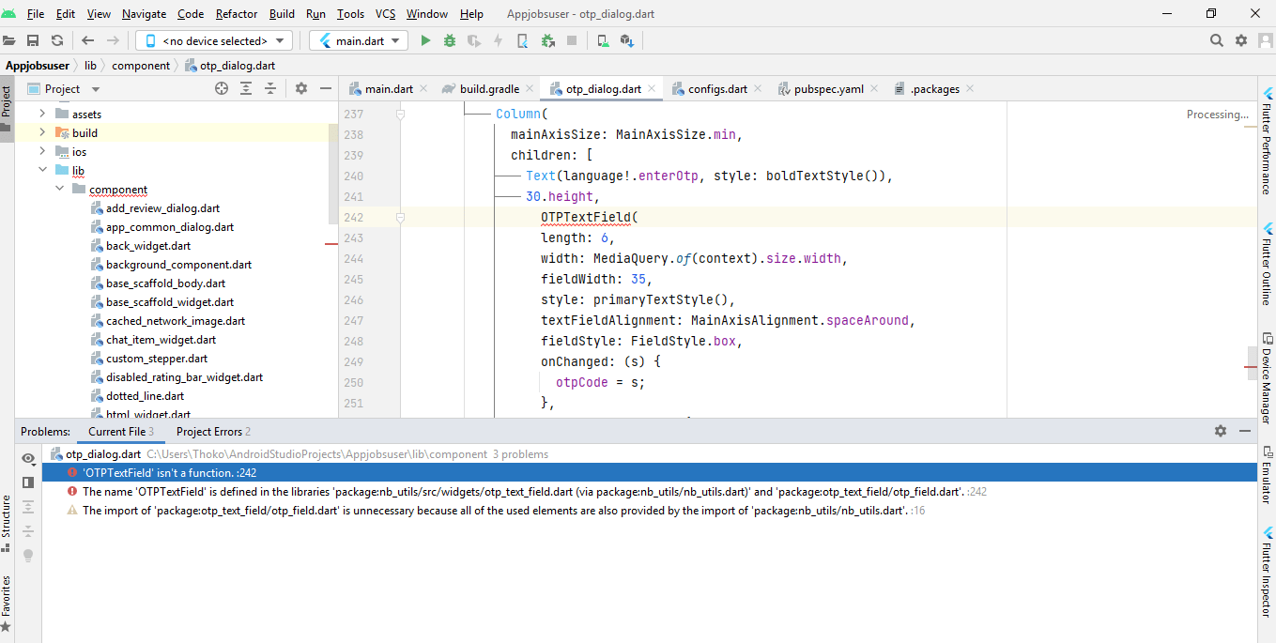Switch to the Project Errors tab
The height and width of the screenshot is (643, 1276).
click(x=213, y=431)
